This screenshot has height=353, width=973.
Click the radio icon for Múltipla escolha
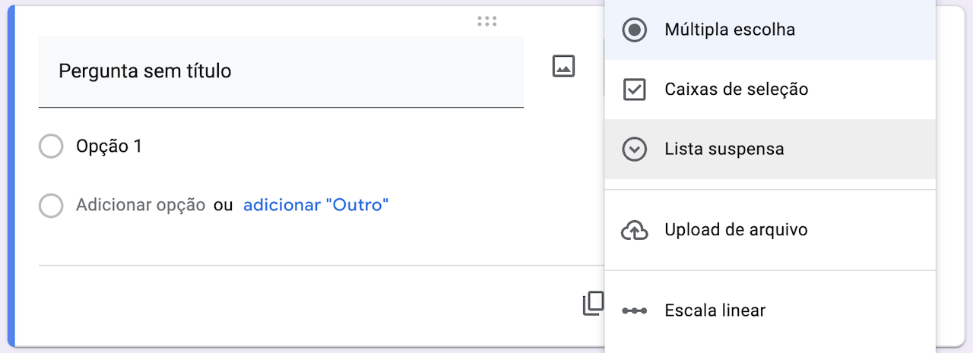(634, 30)
